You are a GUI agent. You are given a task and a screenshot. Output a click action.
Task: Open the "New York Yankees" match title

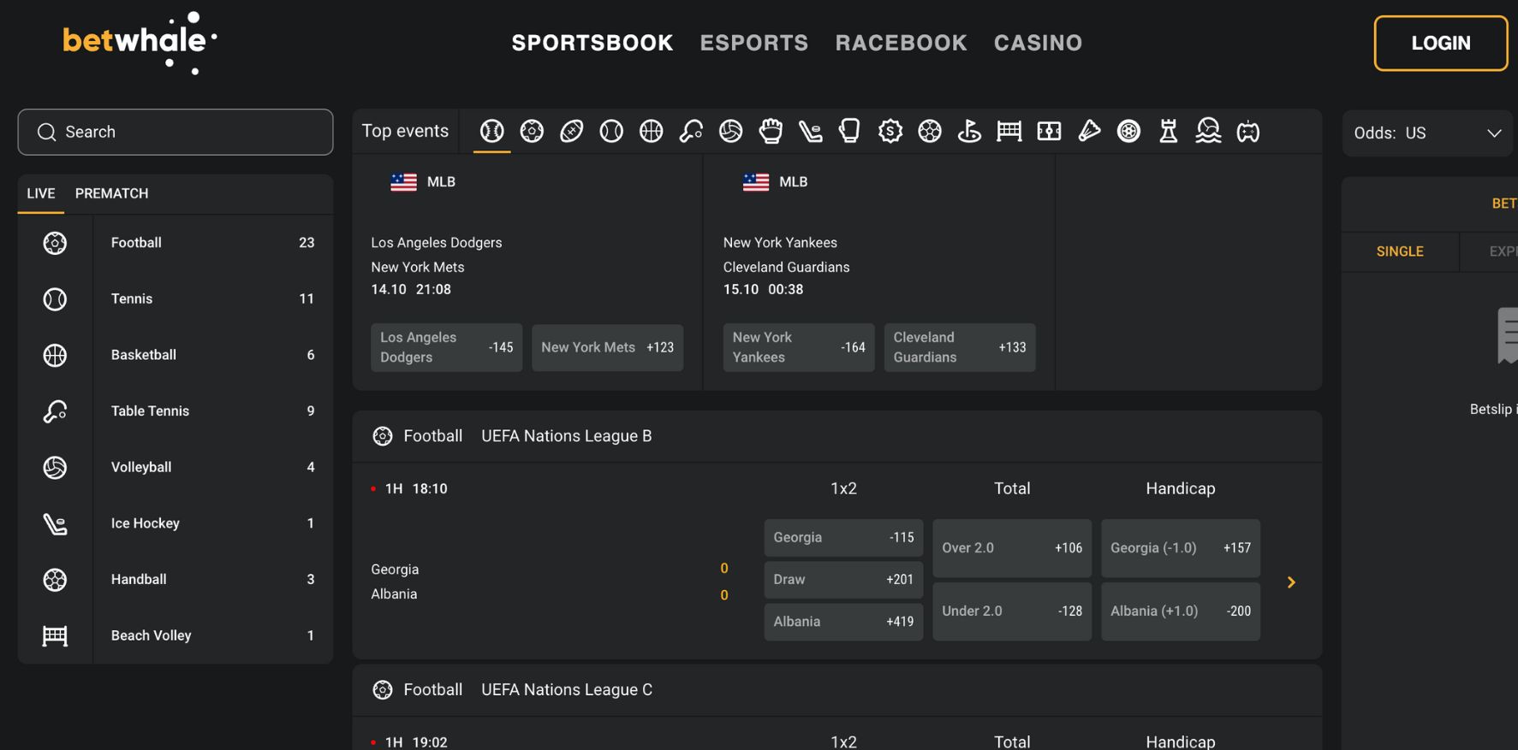(780, 243)
